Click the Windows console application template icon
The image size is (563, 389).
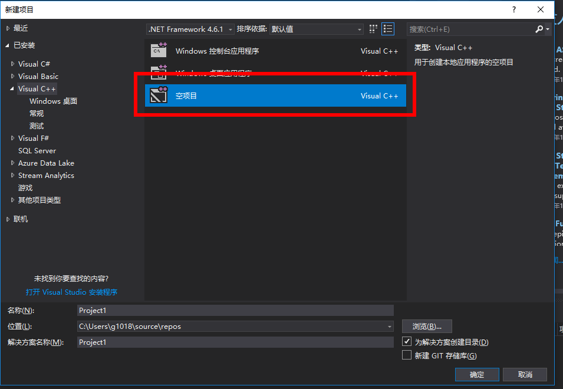coord(159,50)
